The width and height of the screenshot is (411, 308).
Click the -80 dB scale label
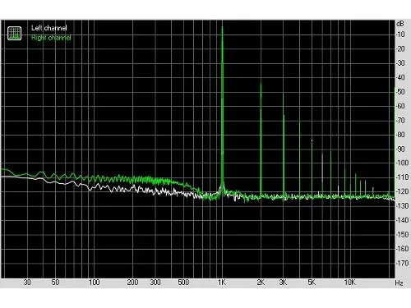coord(400,135)
